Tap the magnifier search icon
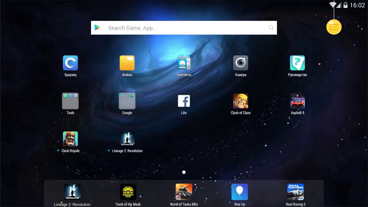 coord(271,28)
